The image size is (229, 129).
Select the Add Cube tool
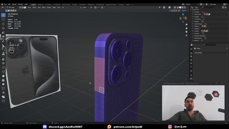[3, 50]
